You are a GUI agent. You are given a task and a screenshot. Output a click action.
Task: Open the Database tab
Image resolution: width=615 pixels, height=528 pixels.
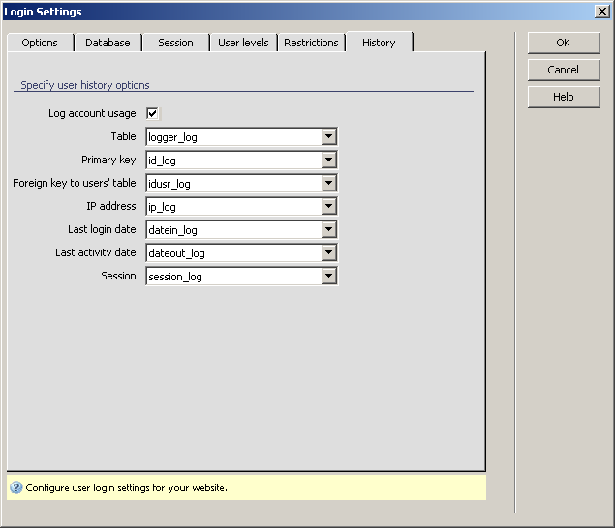(x=108, y=43)
